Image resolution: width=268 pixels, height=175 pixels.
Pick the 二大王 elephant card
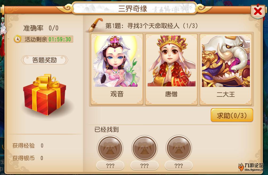[226, 69]
